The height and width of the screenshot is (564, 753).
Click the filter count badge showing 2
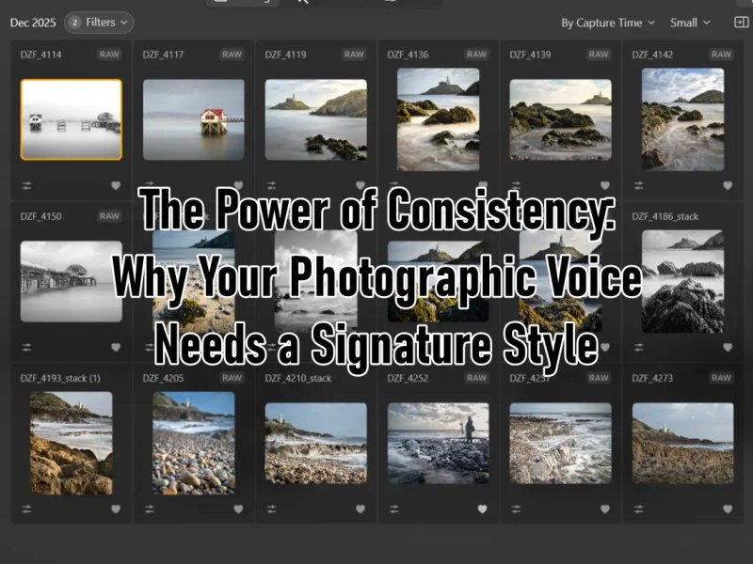click(73, 23)
